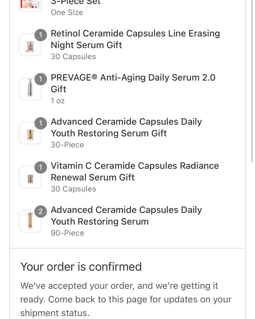Open Vitamin C Ceramide Capsules Radiance Renewal title
The image size is (255, 319).
point(135,172)
